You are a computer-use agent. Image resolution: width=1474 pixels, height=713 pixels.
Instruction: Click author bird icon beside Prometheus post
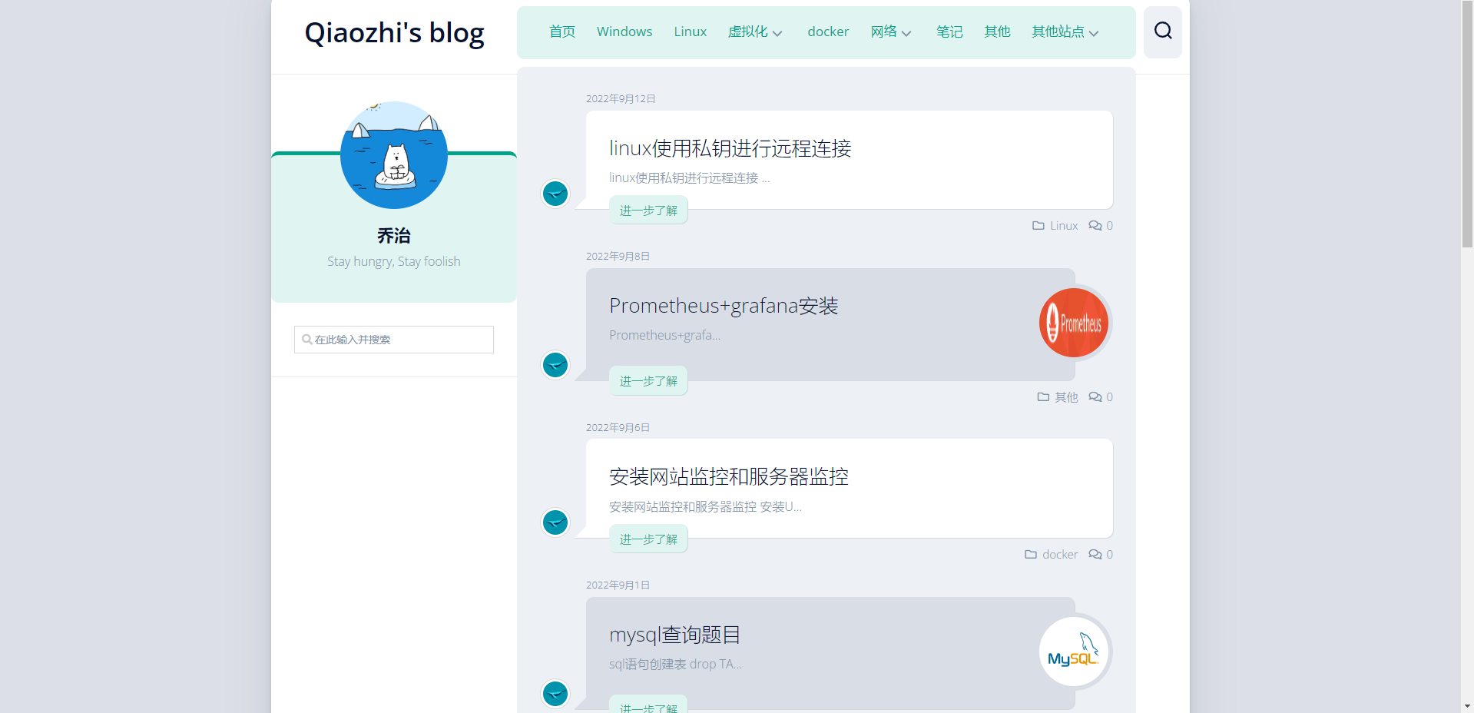pyautogui.click(x=555, y=365)
